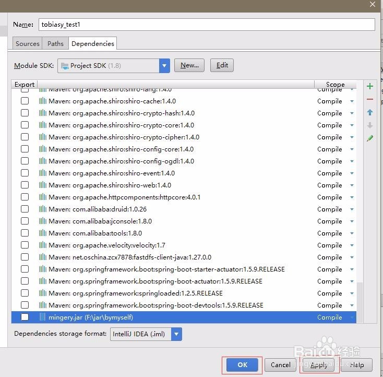Open scope dropdown for spring-boot-starter-actuator
This screenshot has height=377, width=383.
(352, 269)
